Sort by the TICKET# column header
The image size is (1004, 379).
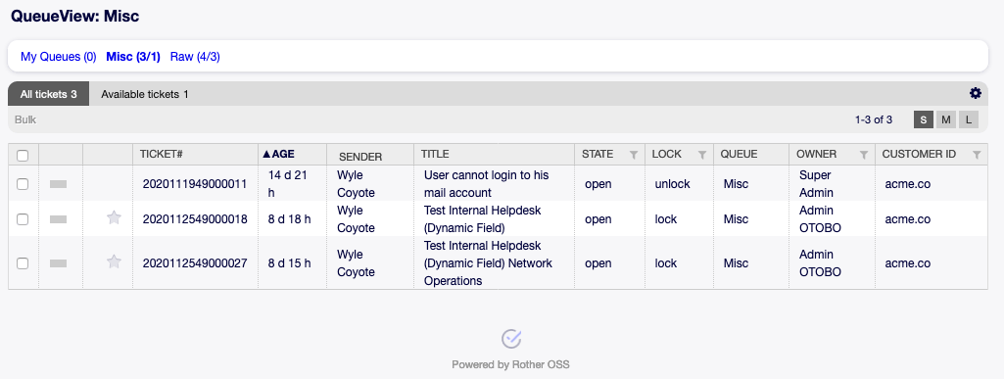(x=162, y=155)
